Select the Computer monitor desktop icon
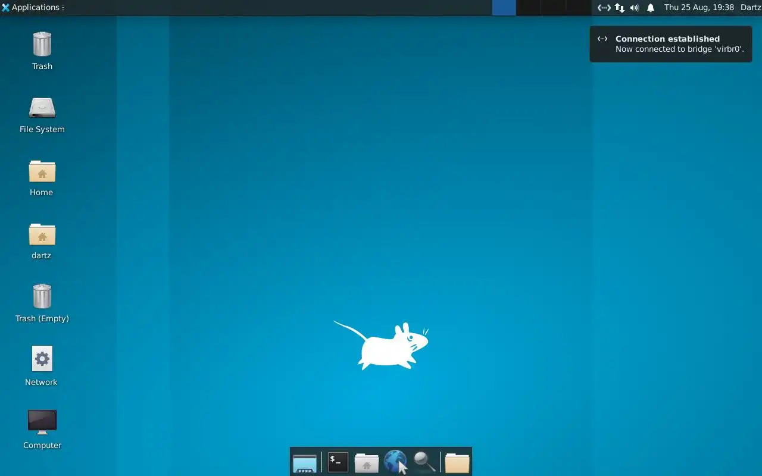 42,422
